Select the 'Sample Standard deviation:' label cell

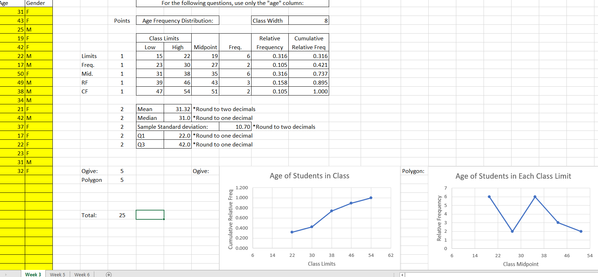tap(177, 127)
